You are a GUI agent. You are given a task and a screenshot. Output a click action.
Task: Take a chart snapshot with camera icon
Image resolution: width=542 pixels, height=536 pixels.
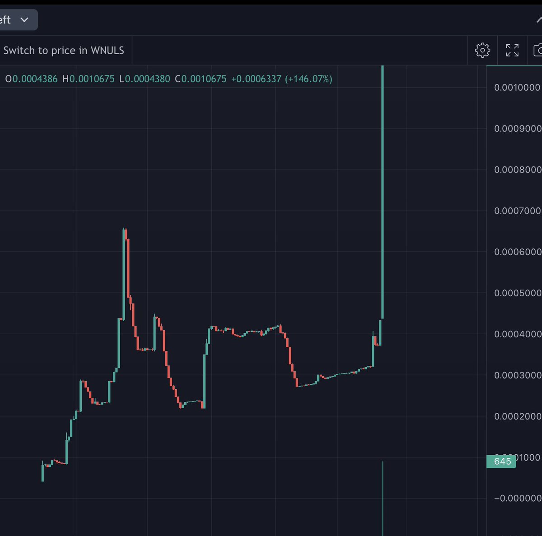tap(537, 50)
